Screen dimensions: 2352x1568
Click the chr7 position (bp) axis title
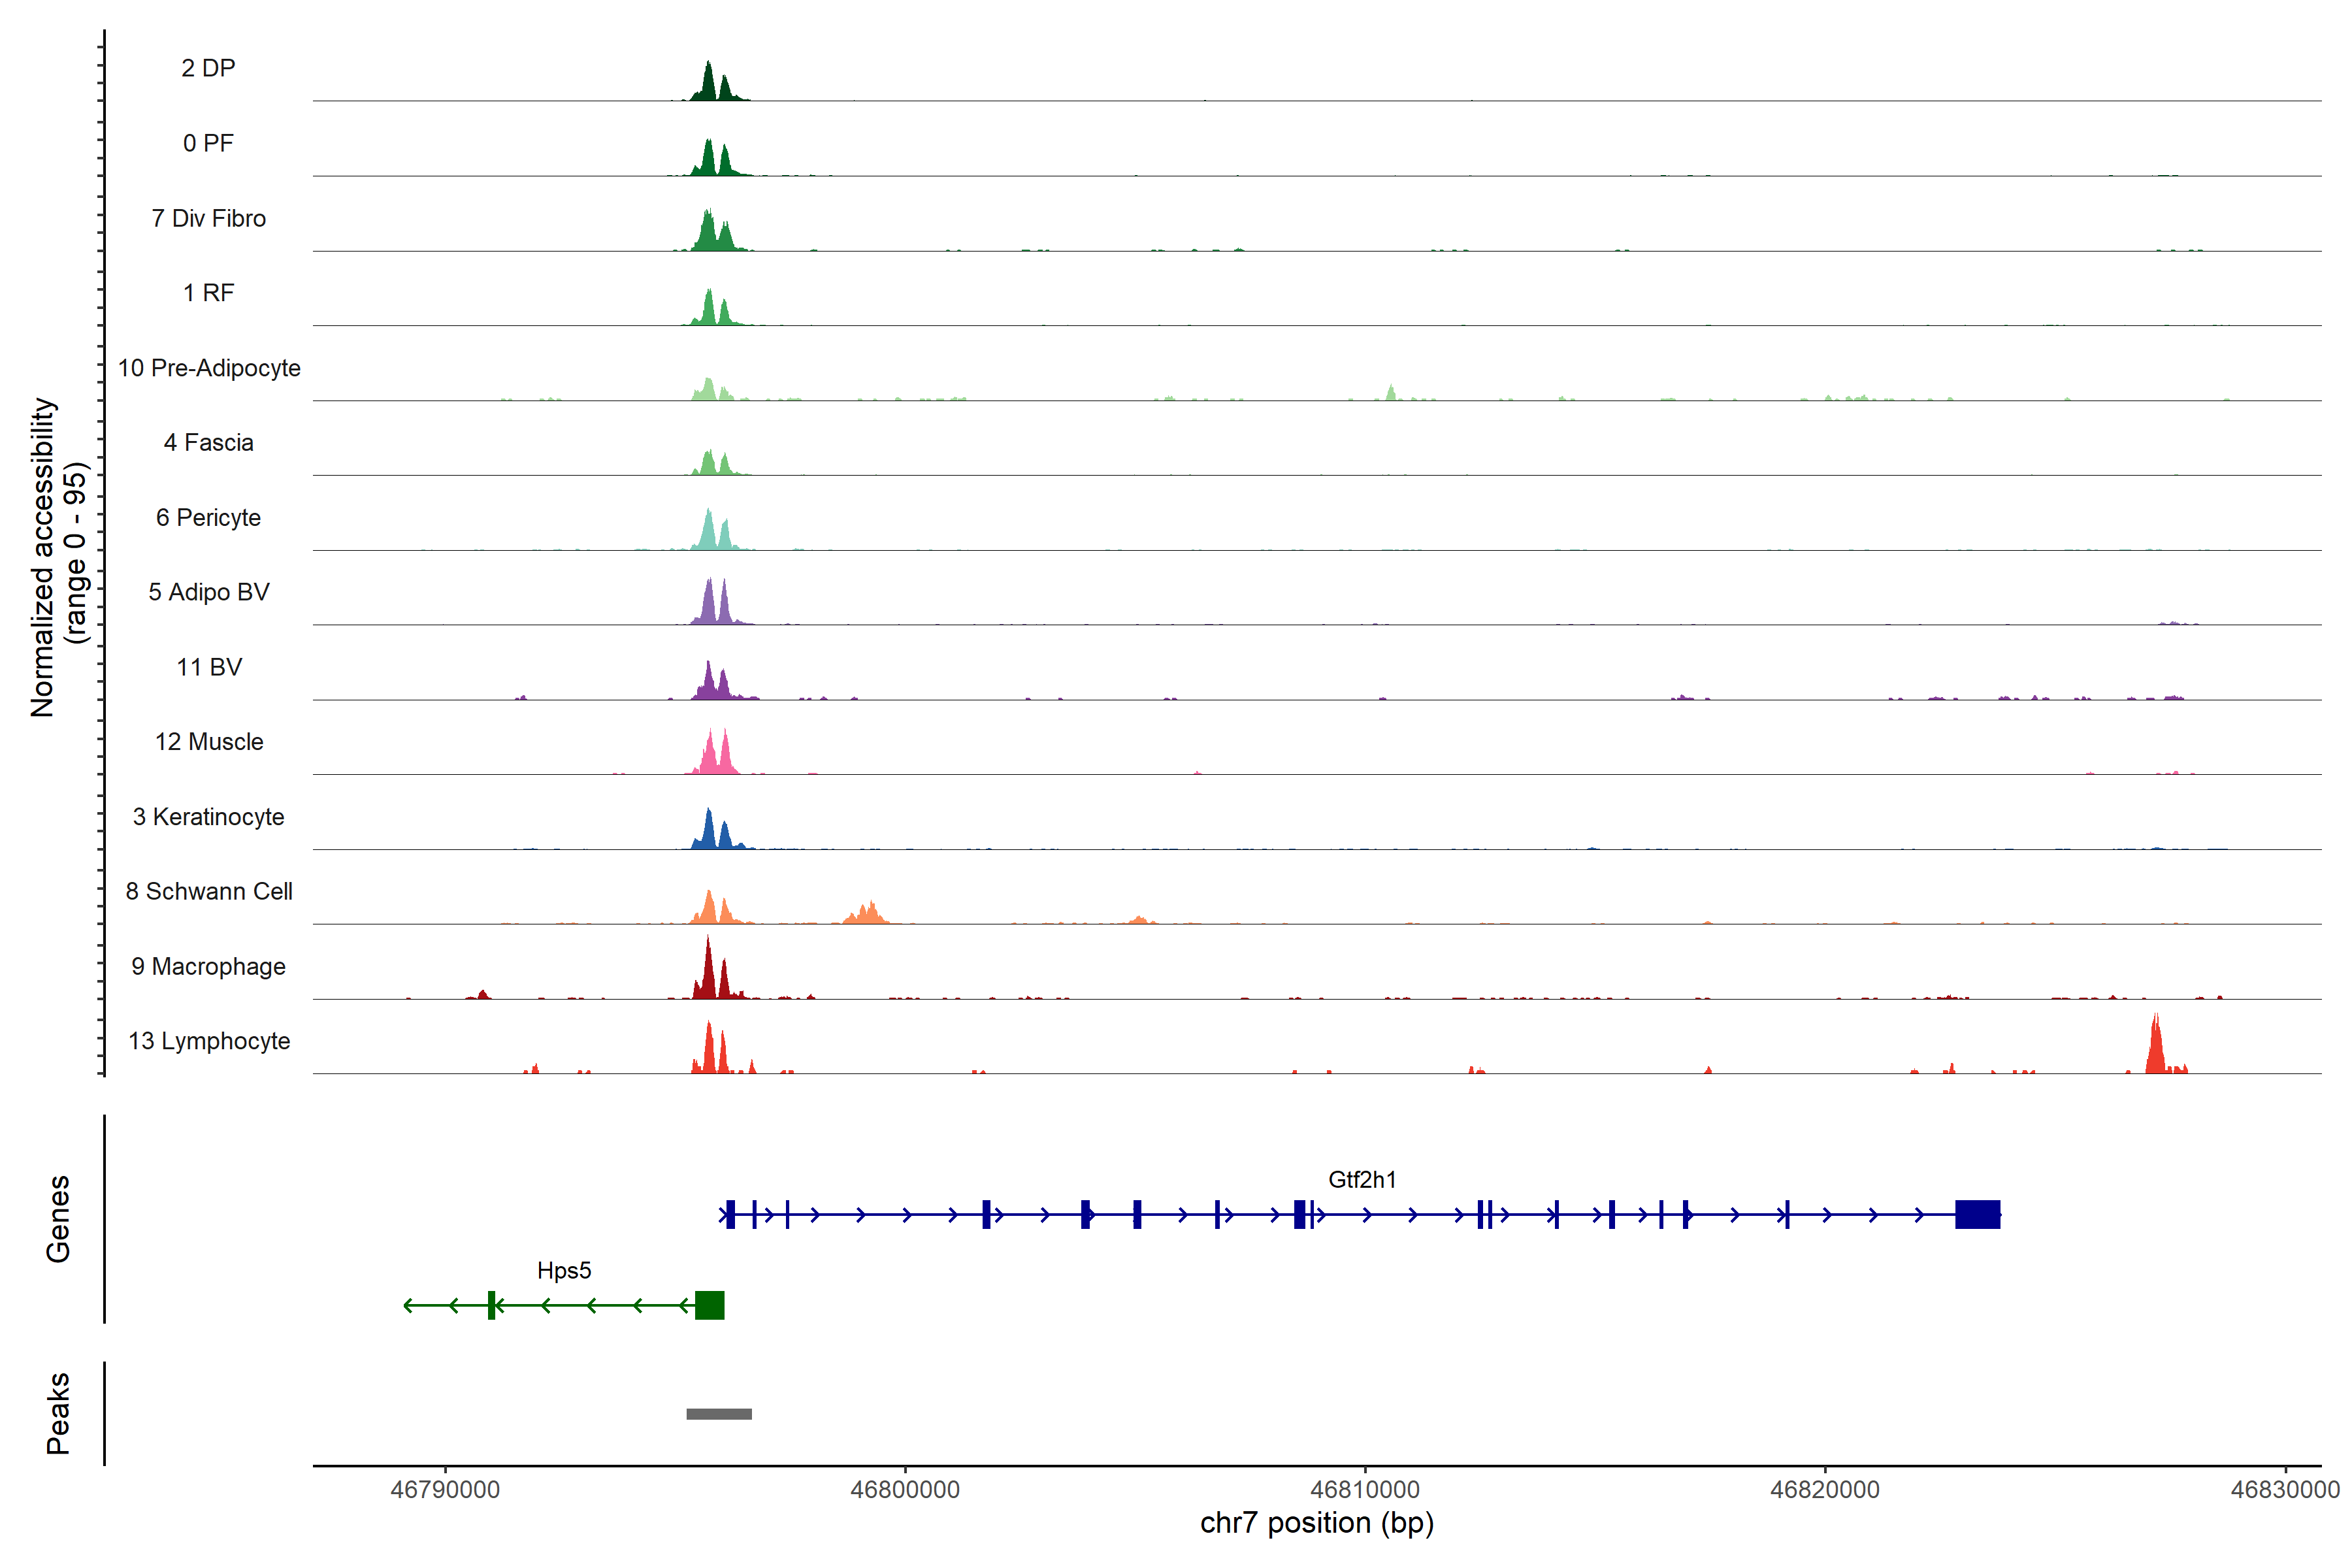(1316, 1523)
